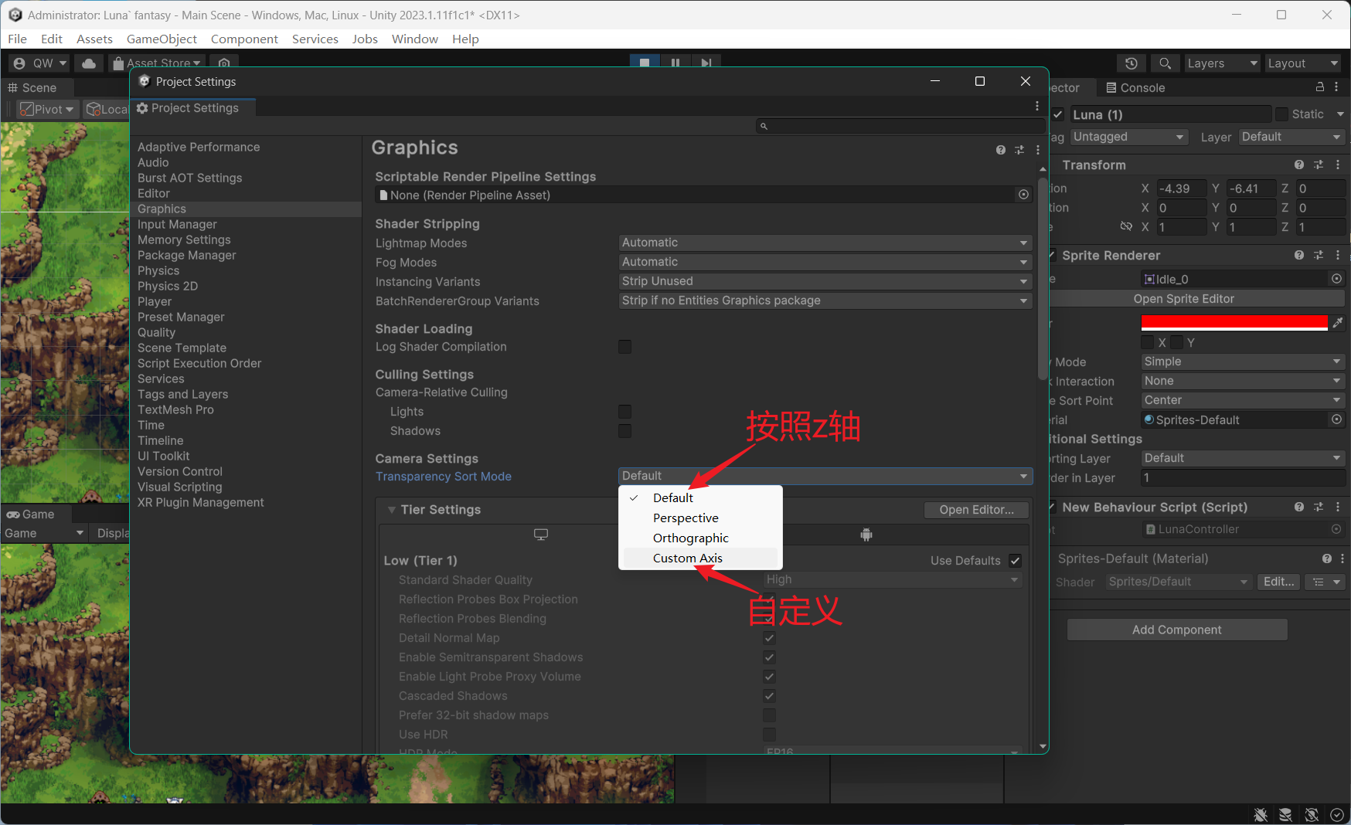Click the Material field object picker
Screen dimensions: 1351x825
(x=1337, y=419)
